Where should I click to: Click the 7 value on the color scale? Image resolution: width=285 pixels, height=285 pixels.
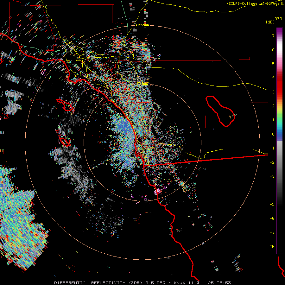click(273, 35)
